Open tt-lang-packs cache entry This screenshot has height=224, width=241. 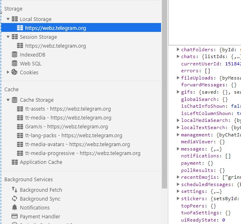[x=73, y=136]
